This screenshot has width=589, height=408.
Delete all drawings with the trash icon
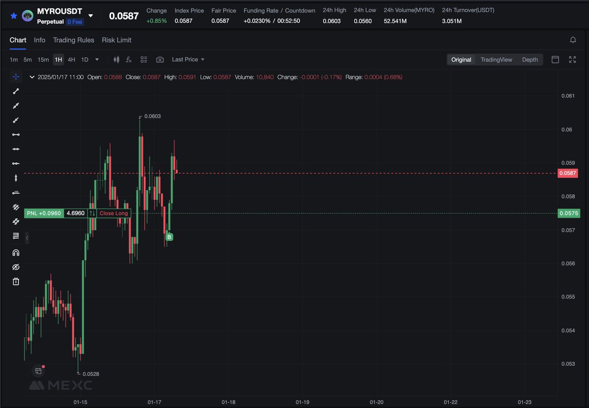point(16,281)
